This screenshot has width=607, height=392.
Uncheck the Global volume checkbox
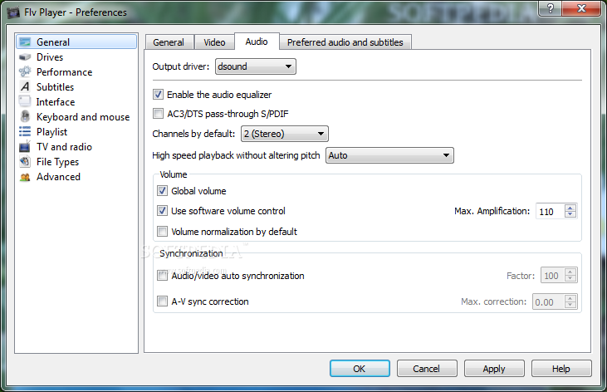[x=162, y=190]
